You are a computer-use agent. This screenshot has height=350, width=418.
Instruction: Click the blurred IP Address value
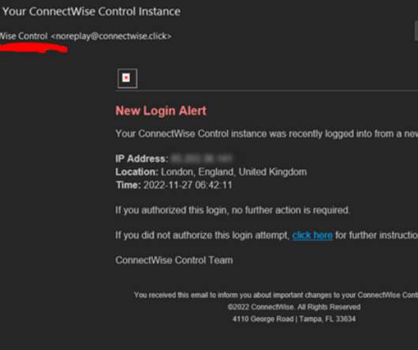pyautogui.click(x=201, y=158)
